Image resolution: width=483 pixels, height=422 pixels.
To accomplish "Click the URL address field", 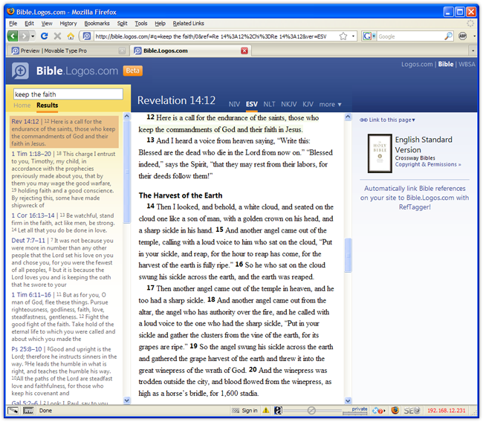I will click(215, 36).
